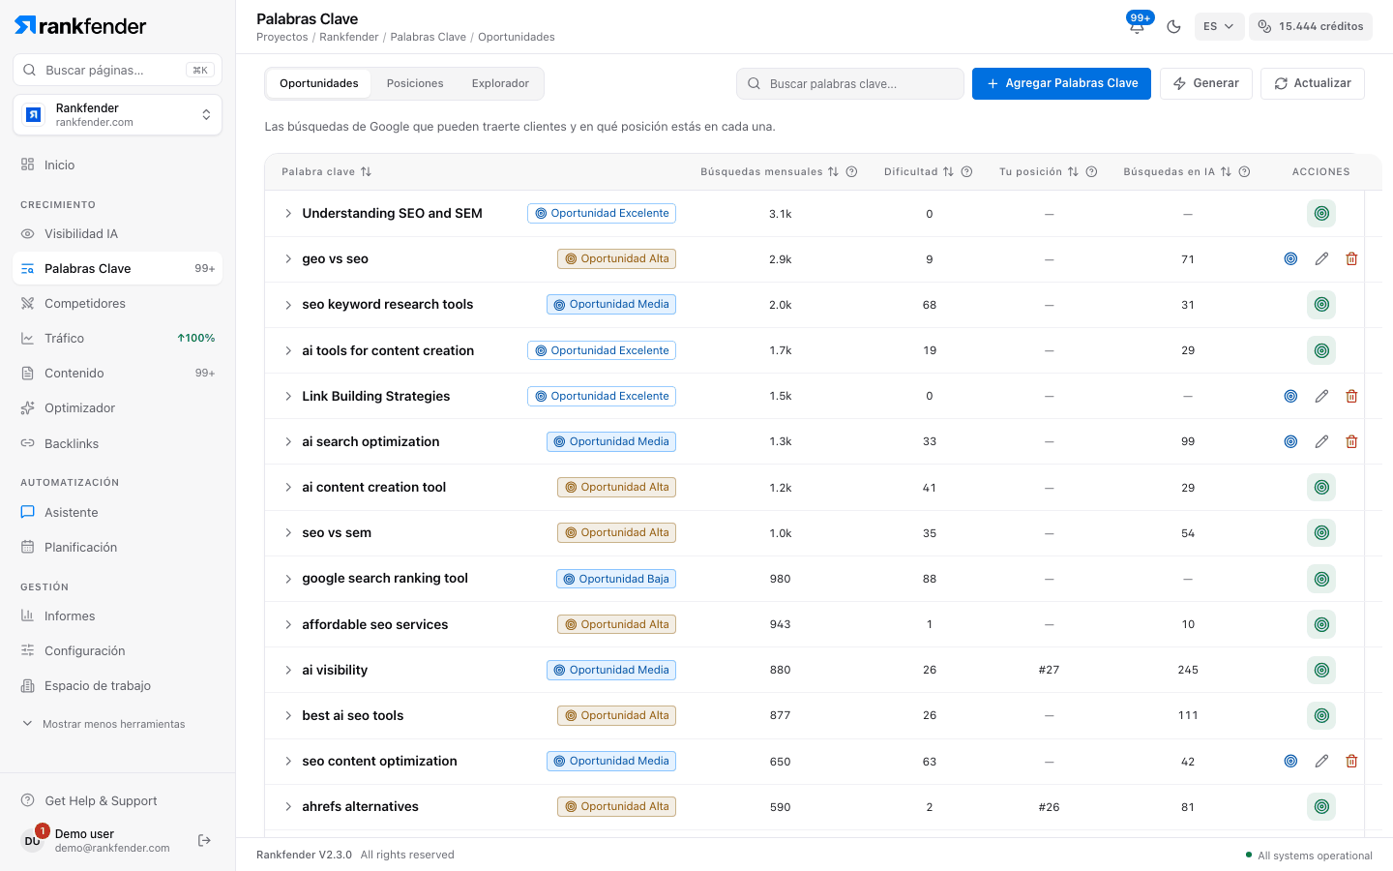
Task: Expand the 'seo vs sem' row
Action: tap(288, 533)
